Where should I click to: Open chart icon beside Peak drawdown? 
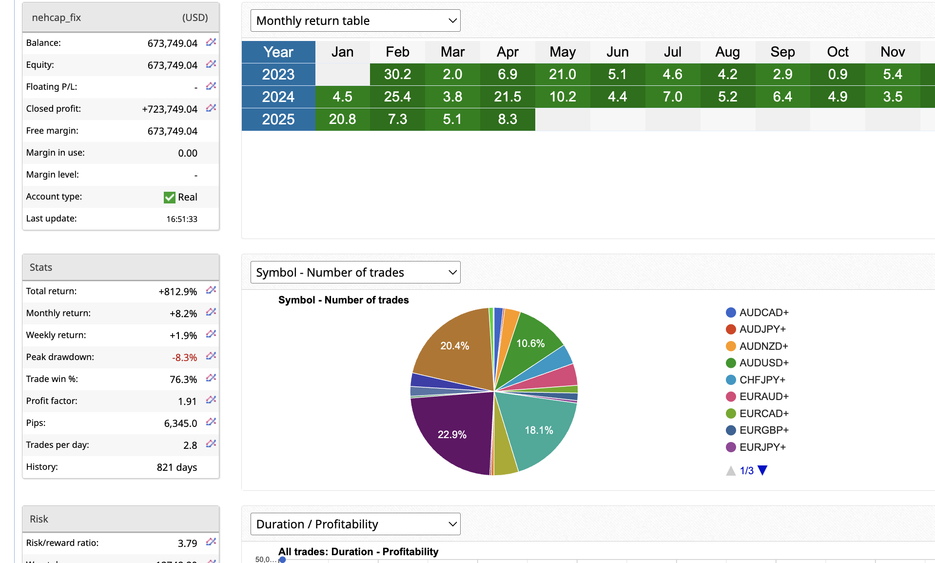(211, 357)
